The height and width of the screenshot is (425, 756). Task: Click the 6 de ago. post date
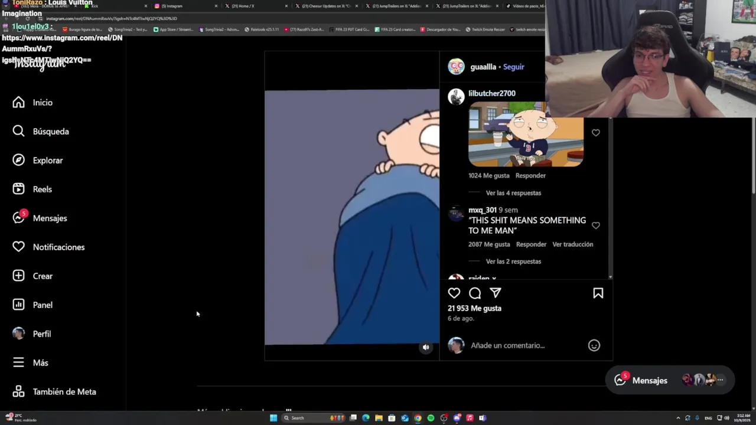pyautogui.click(x=461, y=319)
